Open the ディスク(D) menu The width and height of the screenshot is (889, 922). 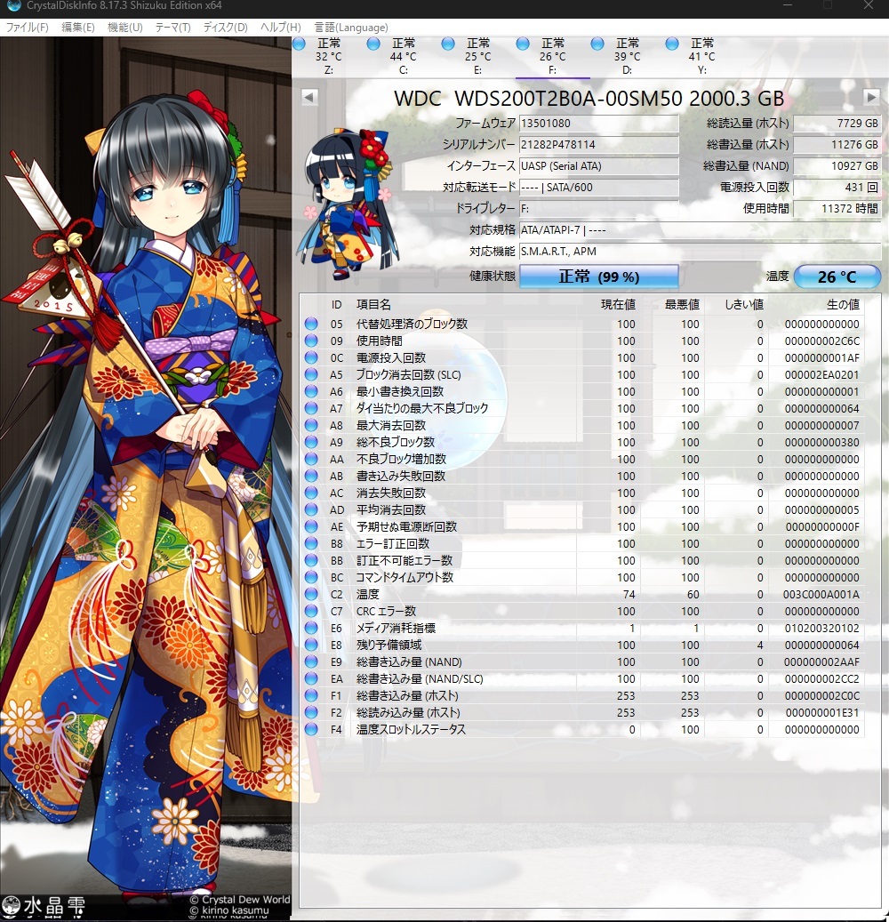225,28
